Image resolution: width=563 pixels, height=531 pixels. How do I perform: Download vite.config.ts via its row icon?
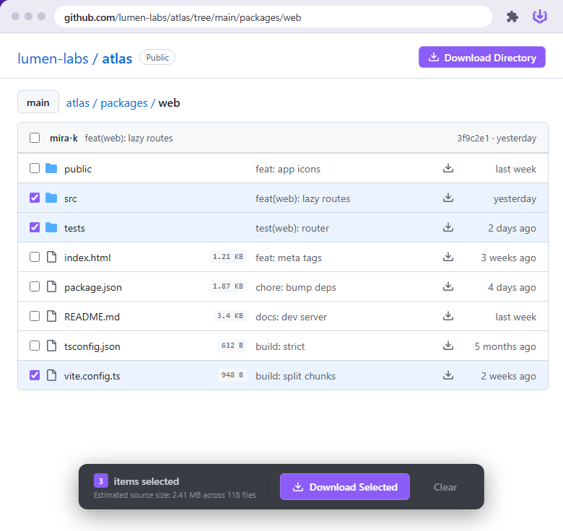point(448,375)
